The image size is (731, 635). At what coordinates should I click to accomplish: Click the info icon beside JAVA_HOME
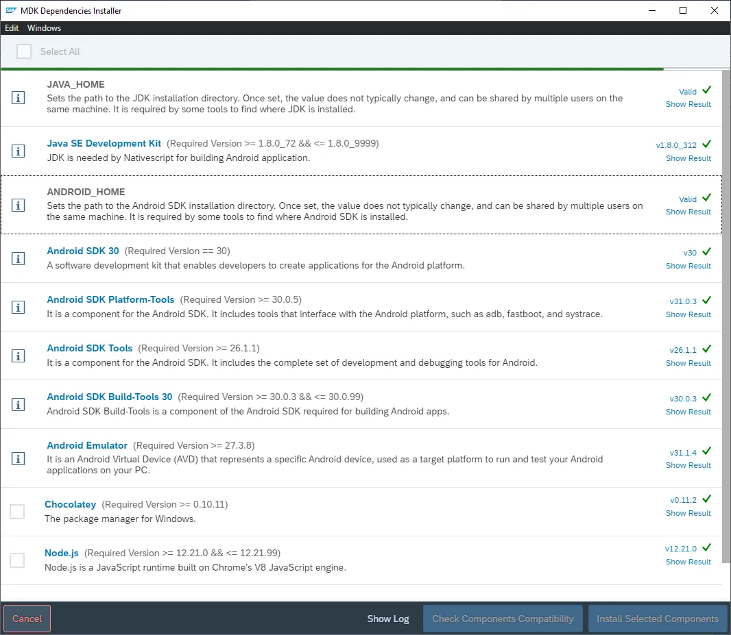19,98
